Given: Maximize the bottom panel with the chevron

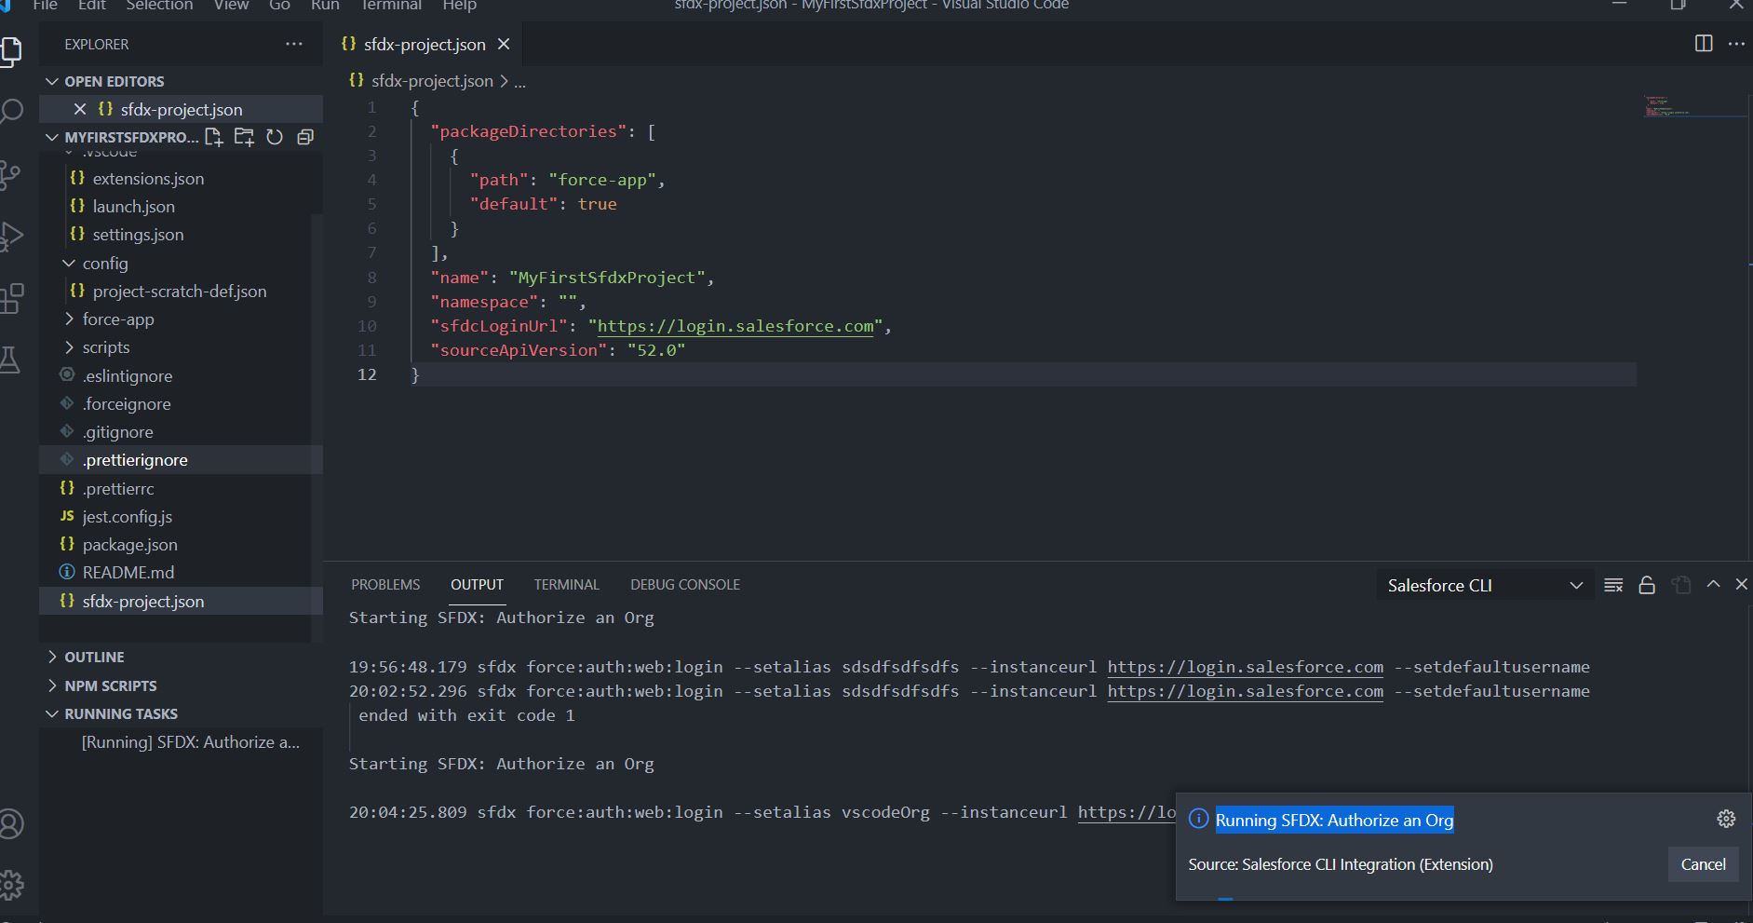Looking at the screenshot, I should pyautogui.click(x=1713, y=585).
